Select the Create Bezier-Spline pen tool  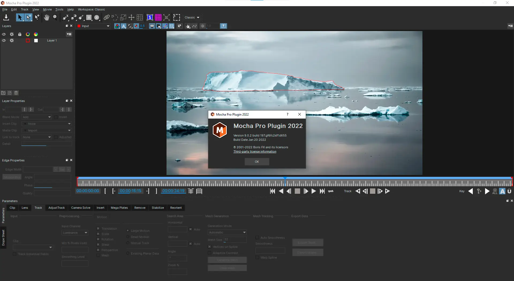point(73,17)
